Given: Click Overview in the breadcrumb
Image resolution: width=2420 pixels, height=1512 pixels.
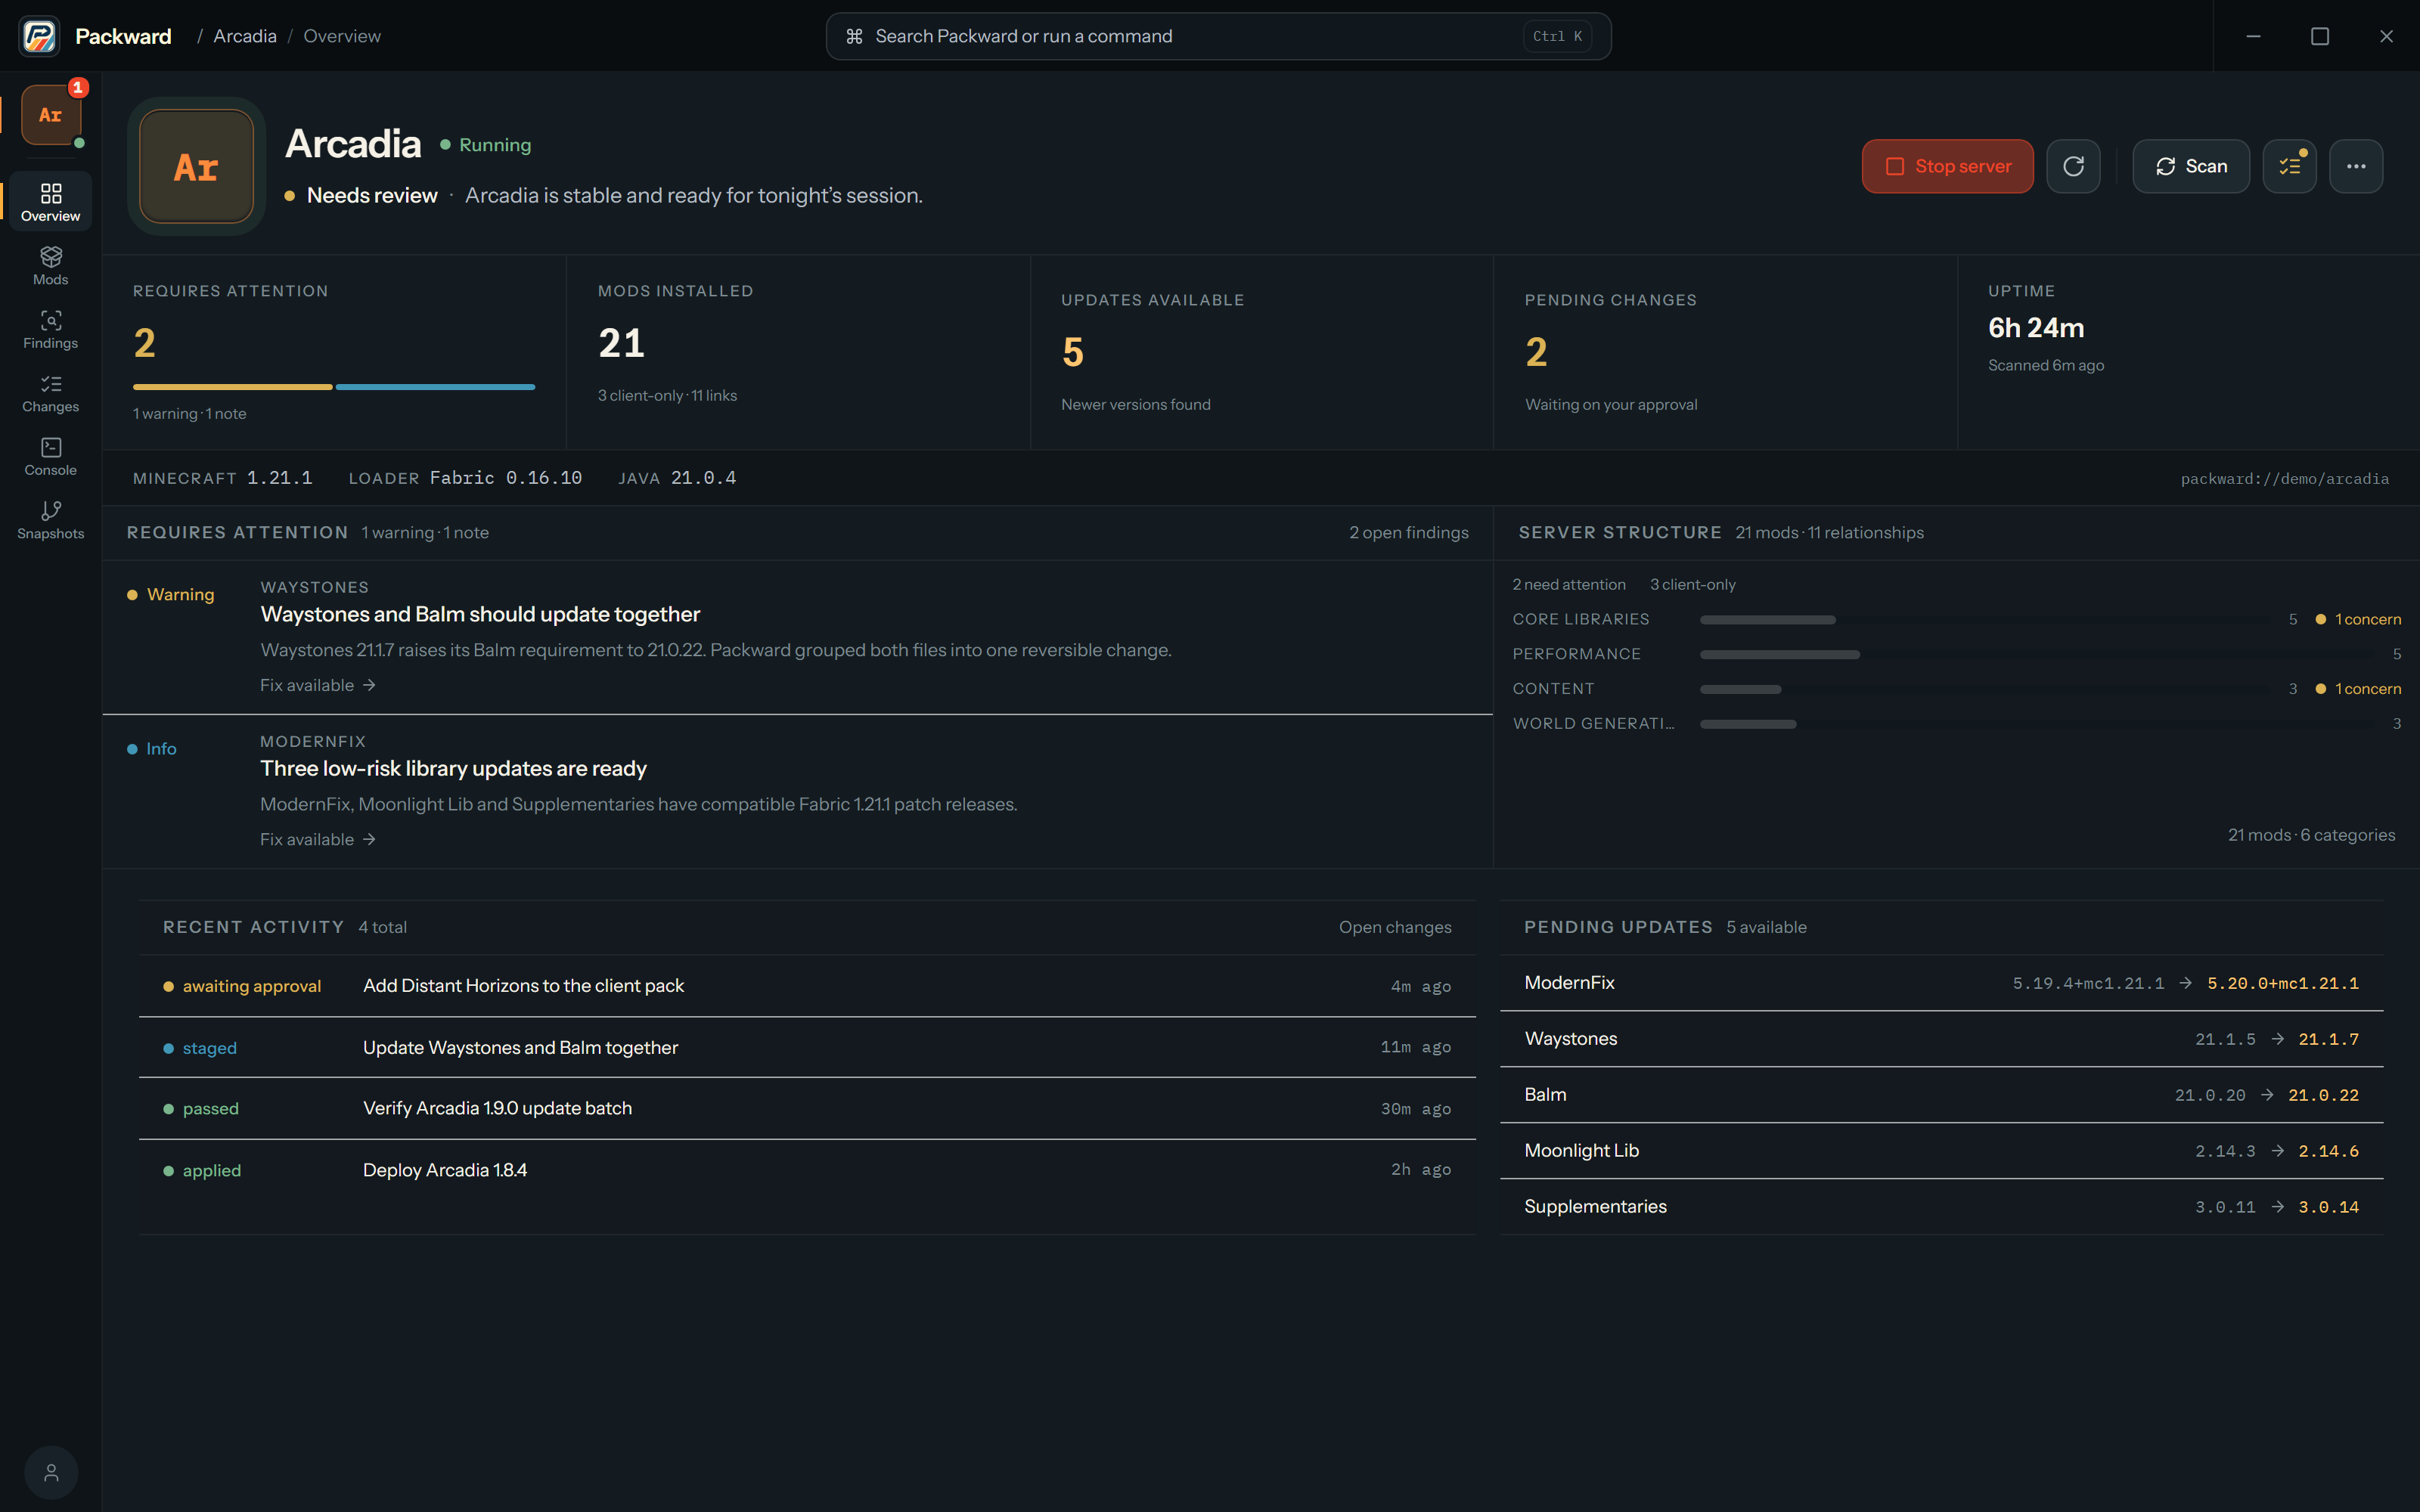Looking at the screenshot, I should (342, 36).
